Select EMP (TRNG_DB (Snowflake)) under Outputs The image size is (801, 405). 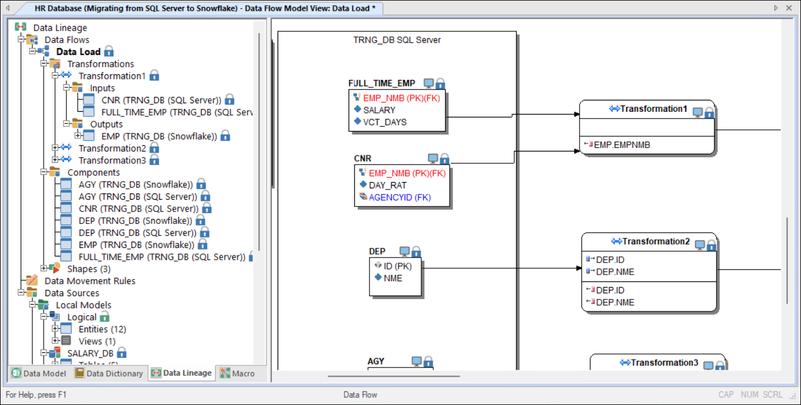point(160,136)
